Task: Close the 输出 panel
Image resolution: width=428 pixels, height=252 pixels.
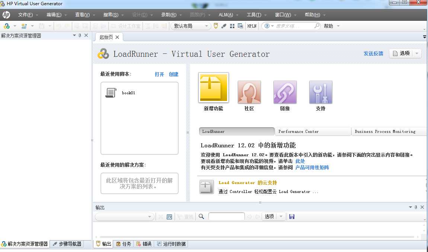Action: (x=422, y=207)
